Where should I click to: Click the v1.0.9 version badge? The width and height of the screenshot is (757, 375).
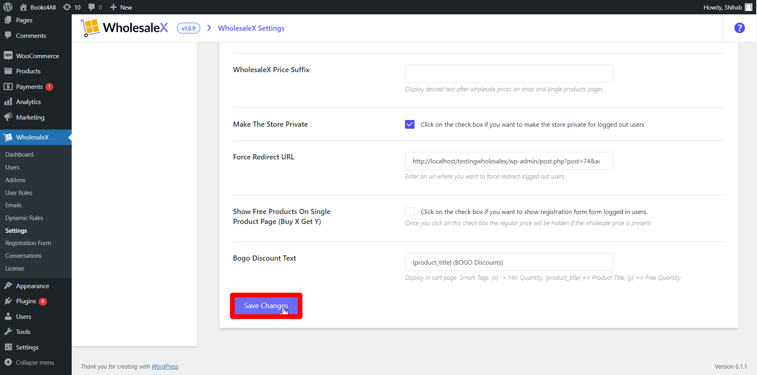point(188,28)
